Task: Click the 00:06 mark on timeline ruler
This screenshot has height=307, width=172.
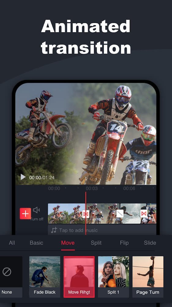Action: click(x=129, y=188)
